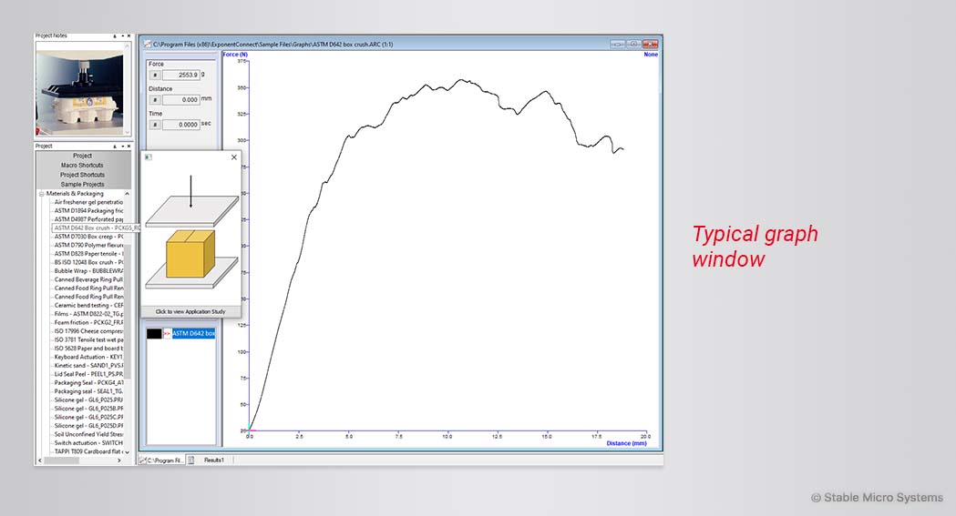Viewport: 956px width, 516px height.
Task: Open ISO 5628 Paper and board sample
Action: tap(88, 348)
